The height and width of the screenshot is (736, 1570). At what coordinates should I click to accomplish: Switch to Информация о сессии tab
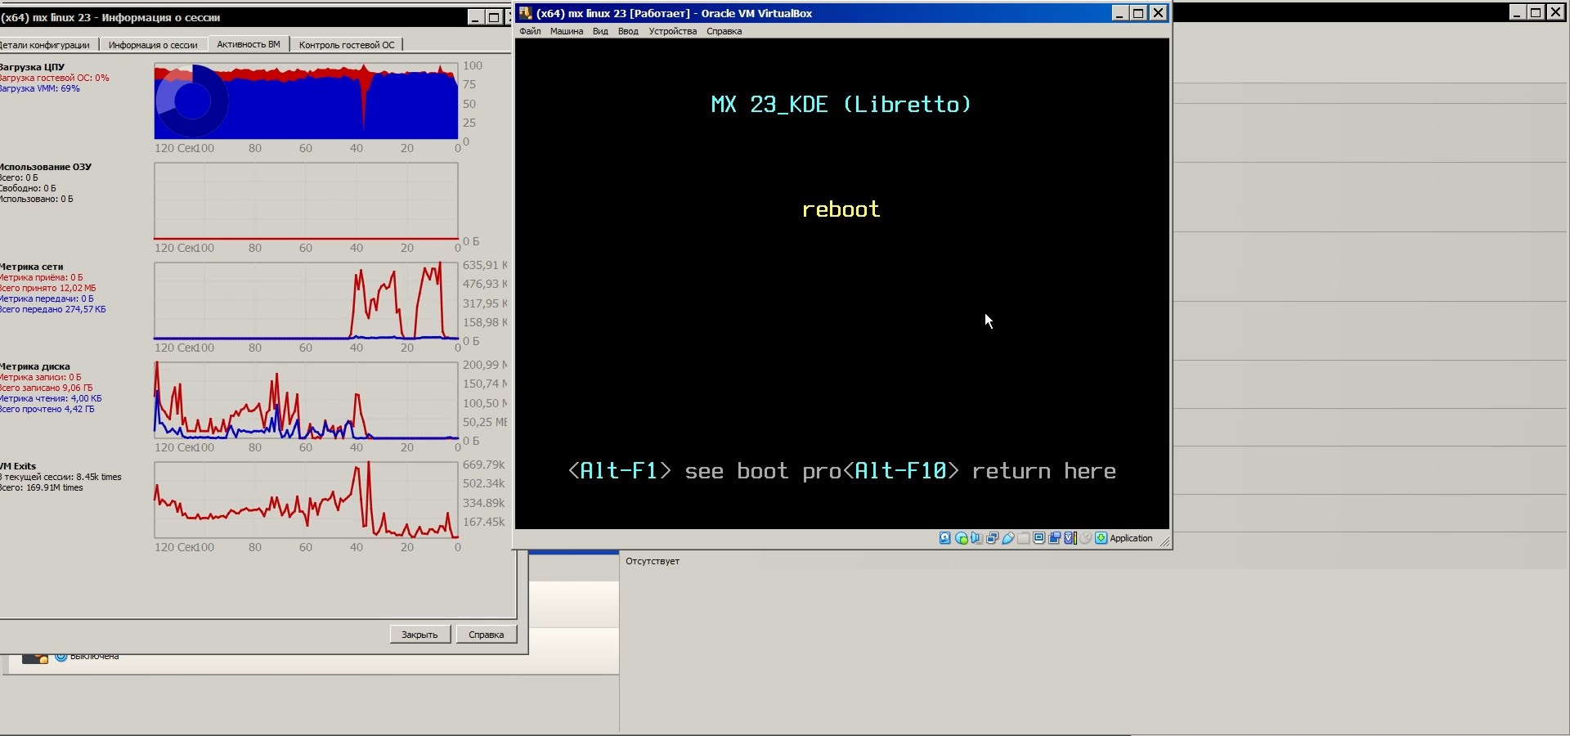click(x=153, y=45)
